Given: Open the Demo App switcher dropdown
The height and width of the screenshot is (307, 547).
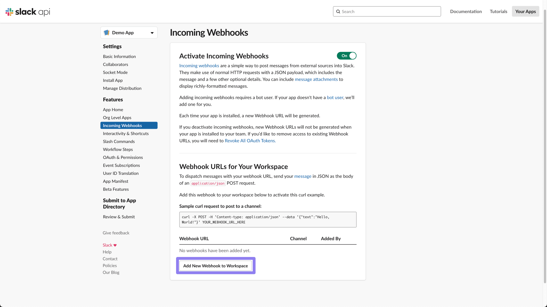Looking at the screenshot, I should [x=152, y=32].
